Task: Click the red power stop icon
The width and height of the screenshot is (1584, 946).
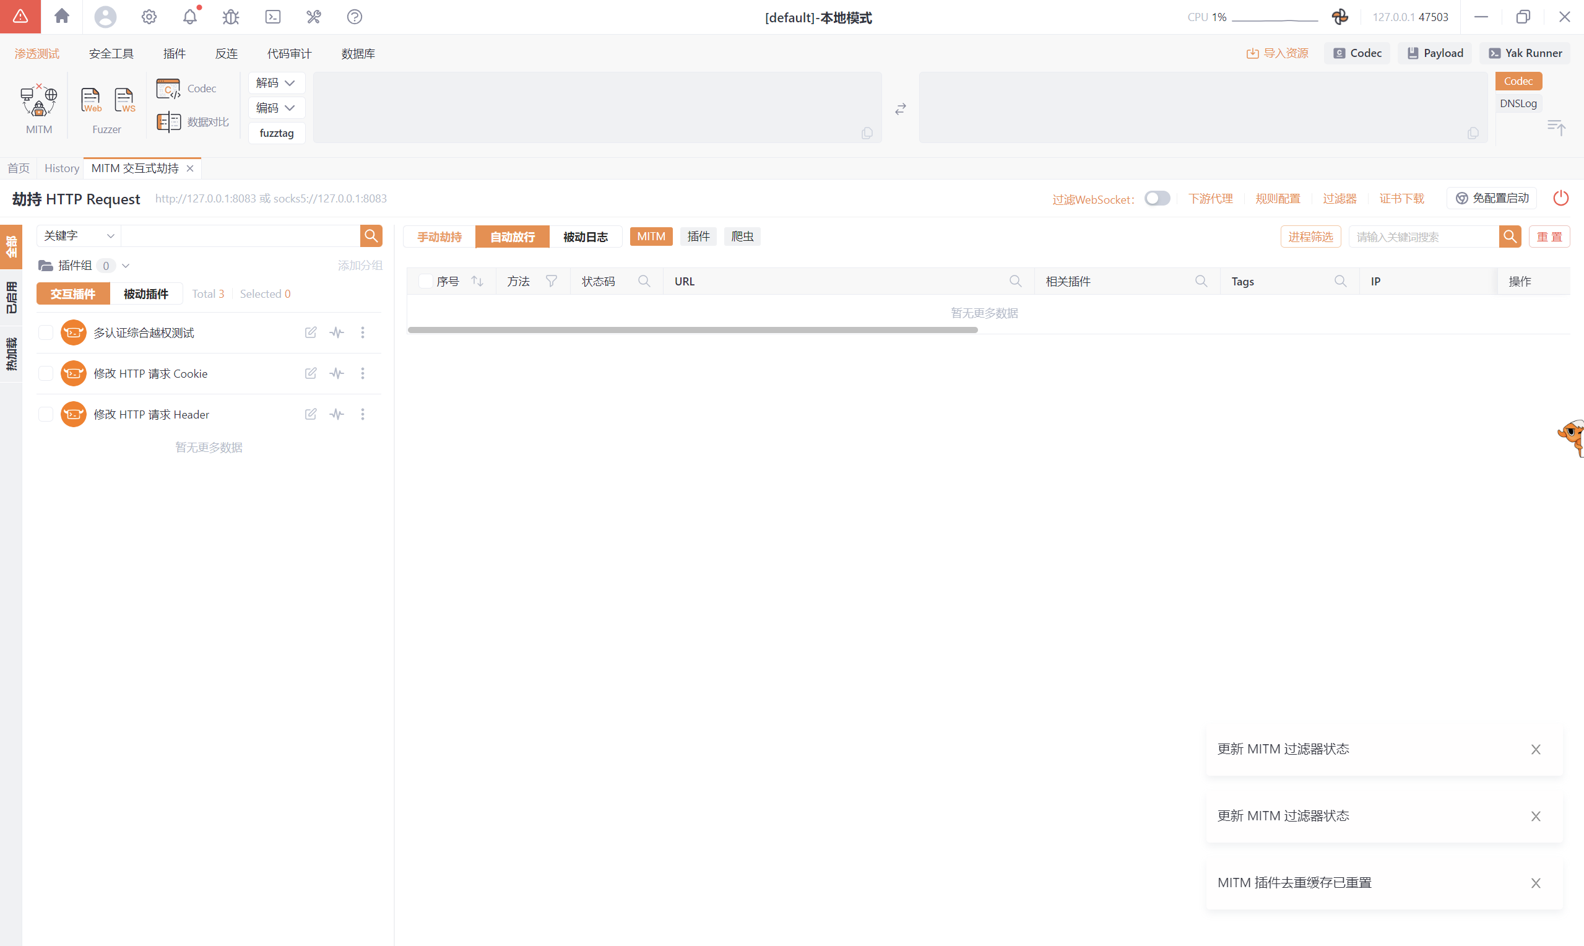Action: click(x=1560, y=198)
